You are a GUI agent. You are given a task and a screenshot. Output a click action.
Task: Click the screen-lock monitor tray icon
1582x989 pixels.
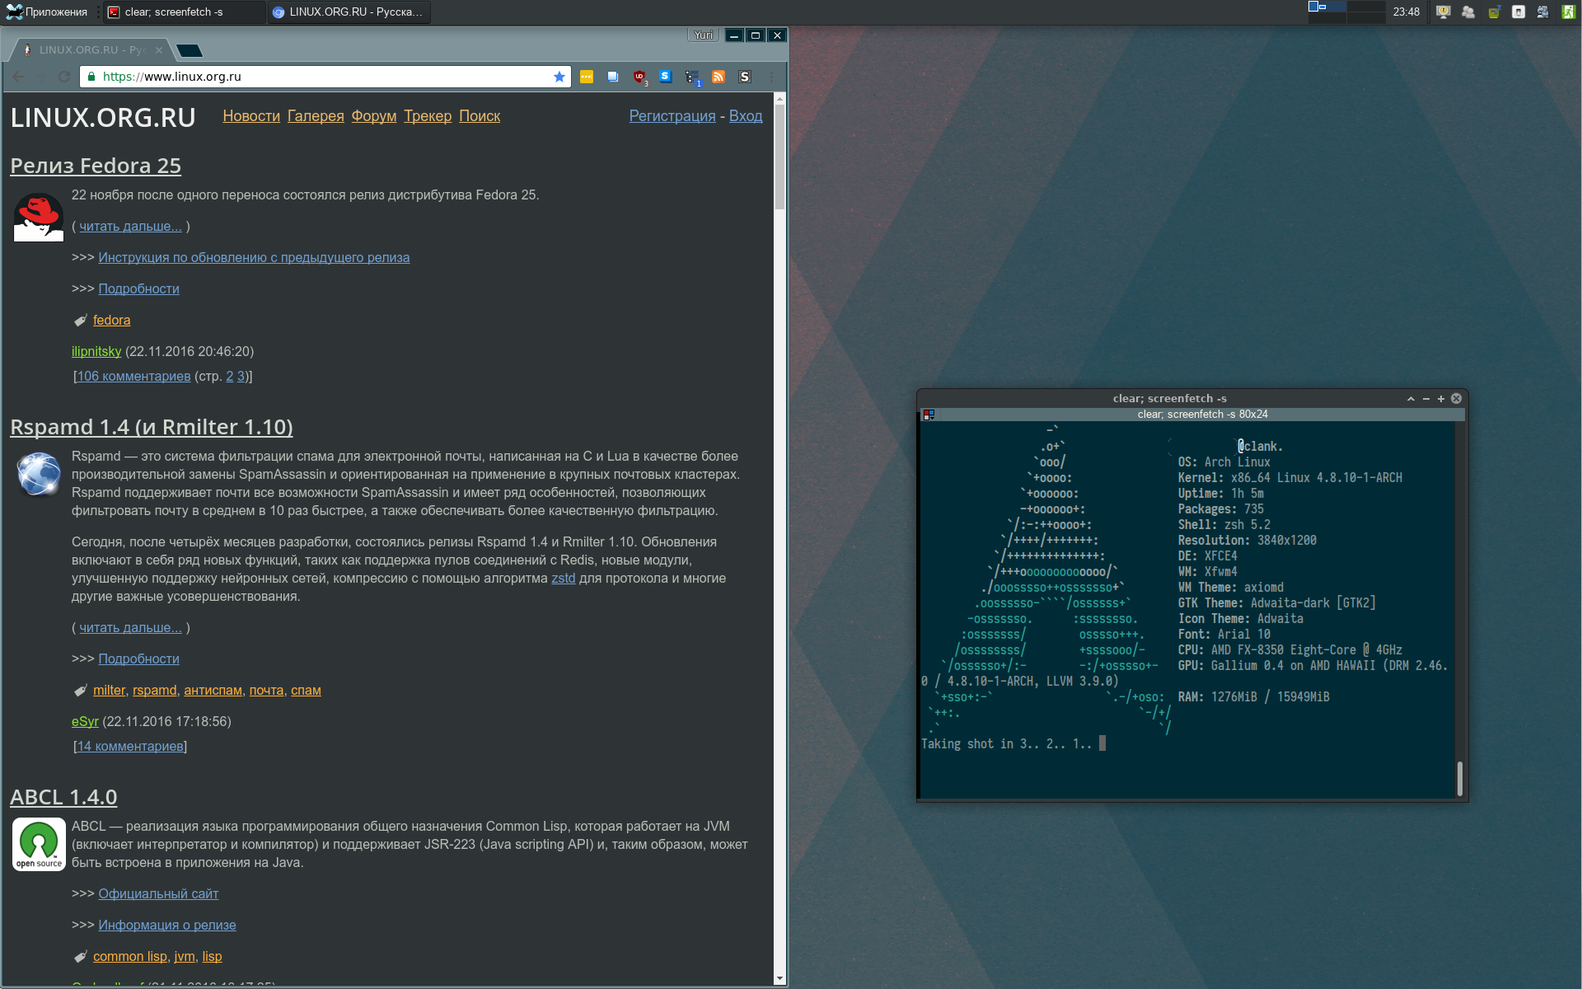tap(1443, 12)
